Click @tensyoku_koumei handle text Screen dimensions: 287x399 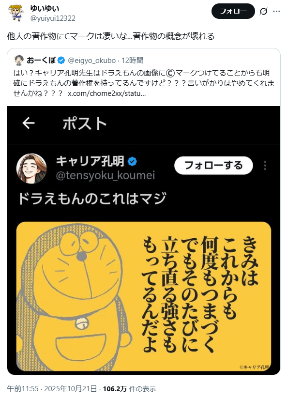pyautogui.click(x=106, y=176)
